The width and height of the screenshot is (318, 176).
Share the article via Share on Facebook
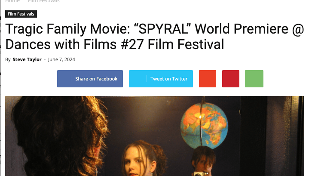click(90, 79)
